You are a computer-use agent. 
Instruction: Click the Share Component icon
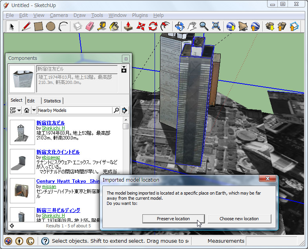coord(294,26)
